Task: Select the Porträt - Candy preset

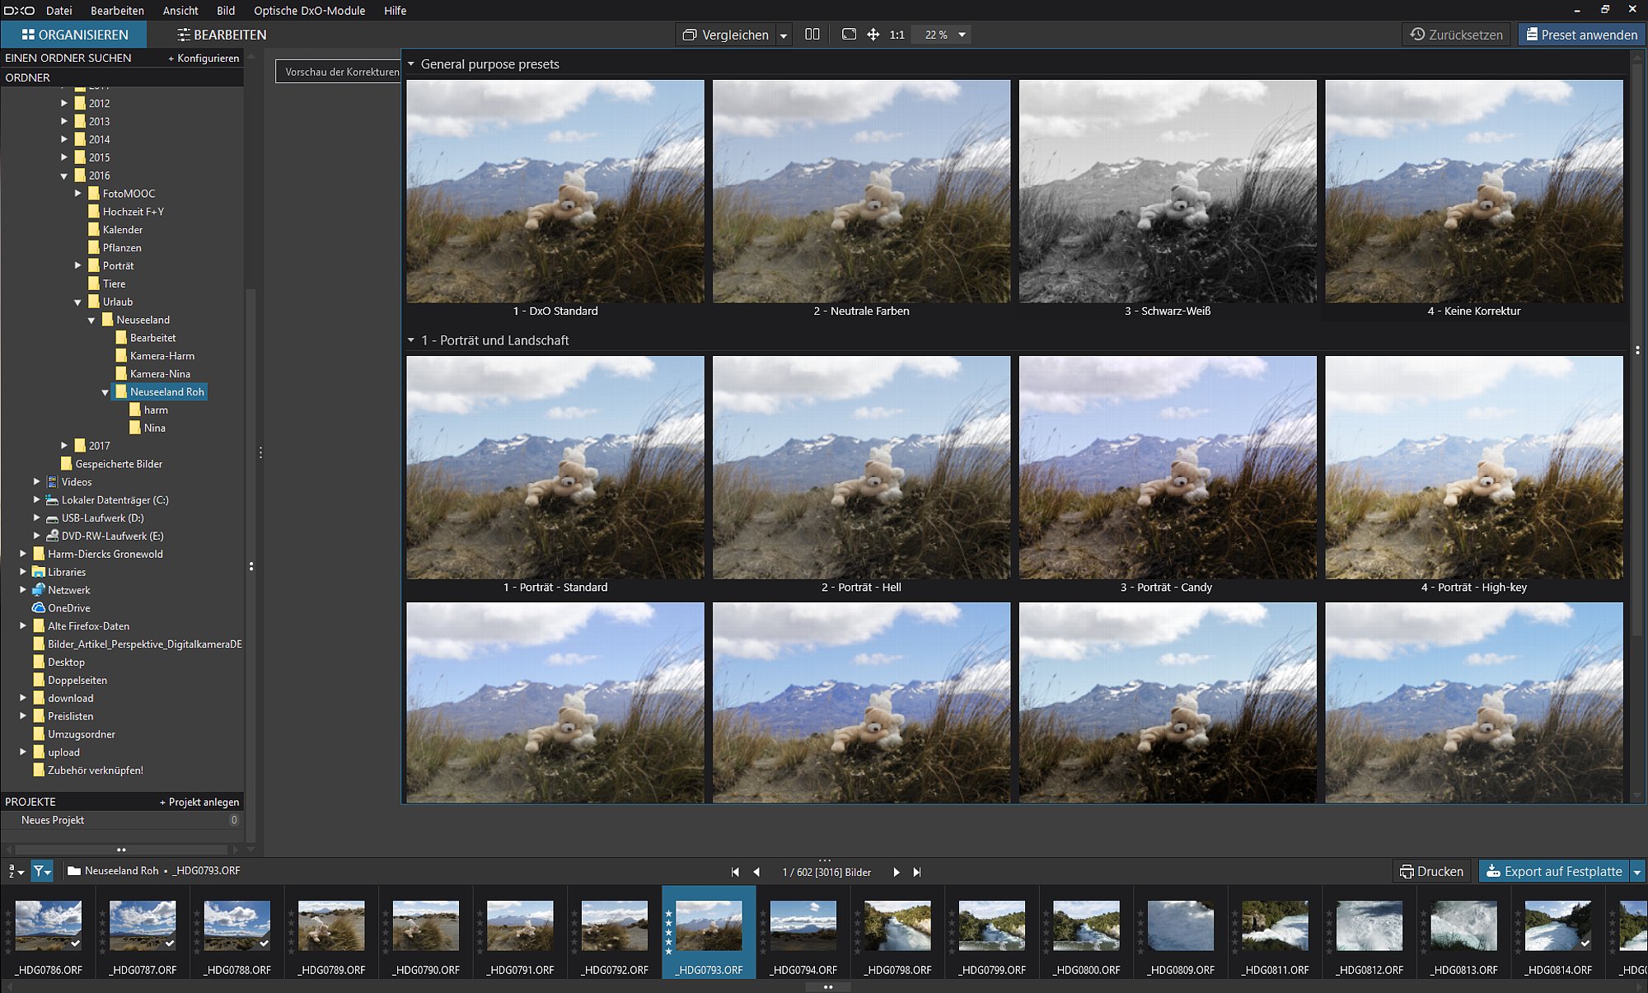Action: pos(1168,467)
